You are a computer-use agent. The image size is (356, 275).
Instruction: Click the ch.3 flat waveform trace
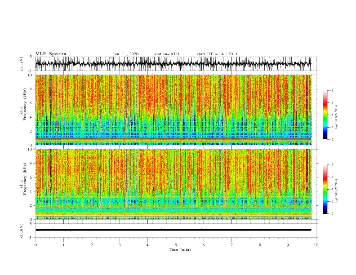173,230
